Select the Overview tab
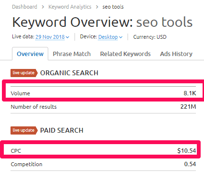Image resolution: width=204 pixels, height=192 pixels. [30, 54]
